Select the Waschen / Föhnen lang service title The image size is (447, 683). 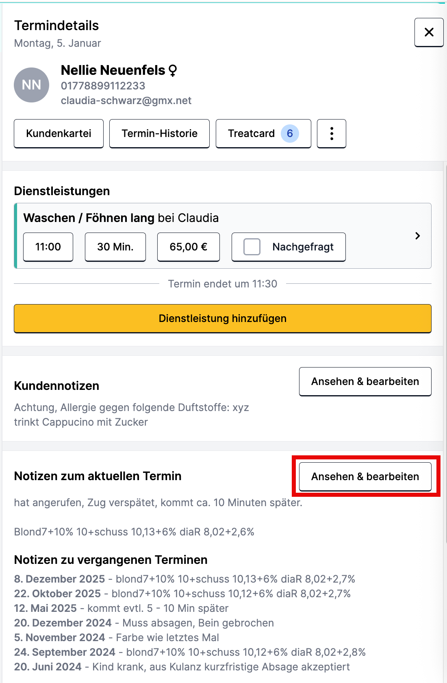point(89,218)
